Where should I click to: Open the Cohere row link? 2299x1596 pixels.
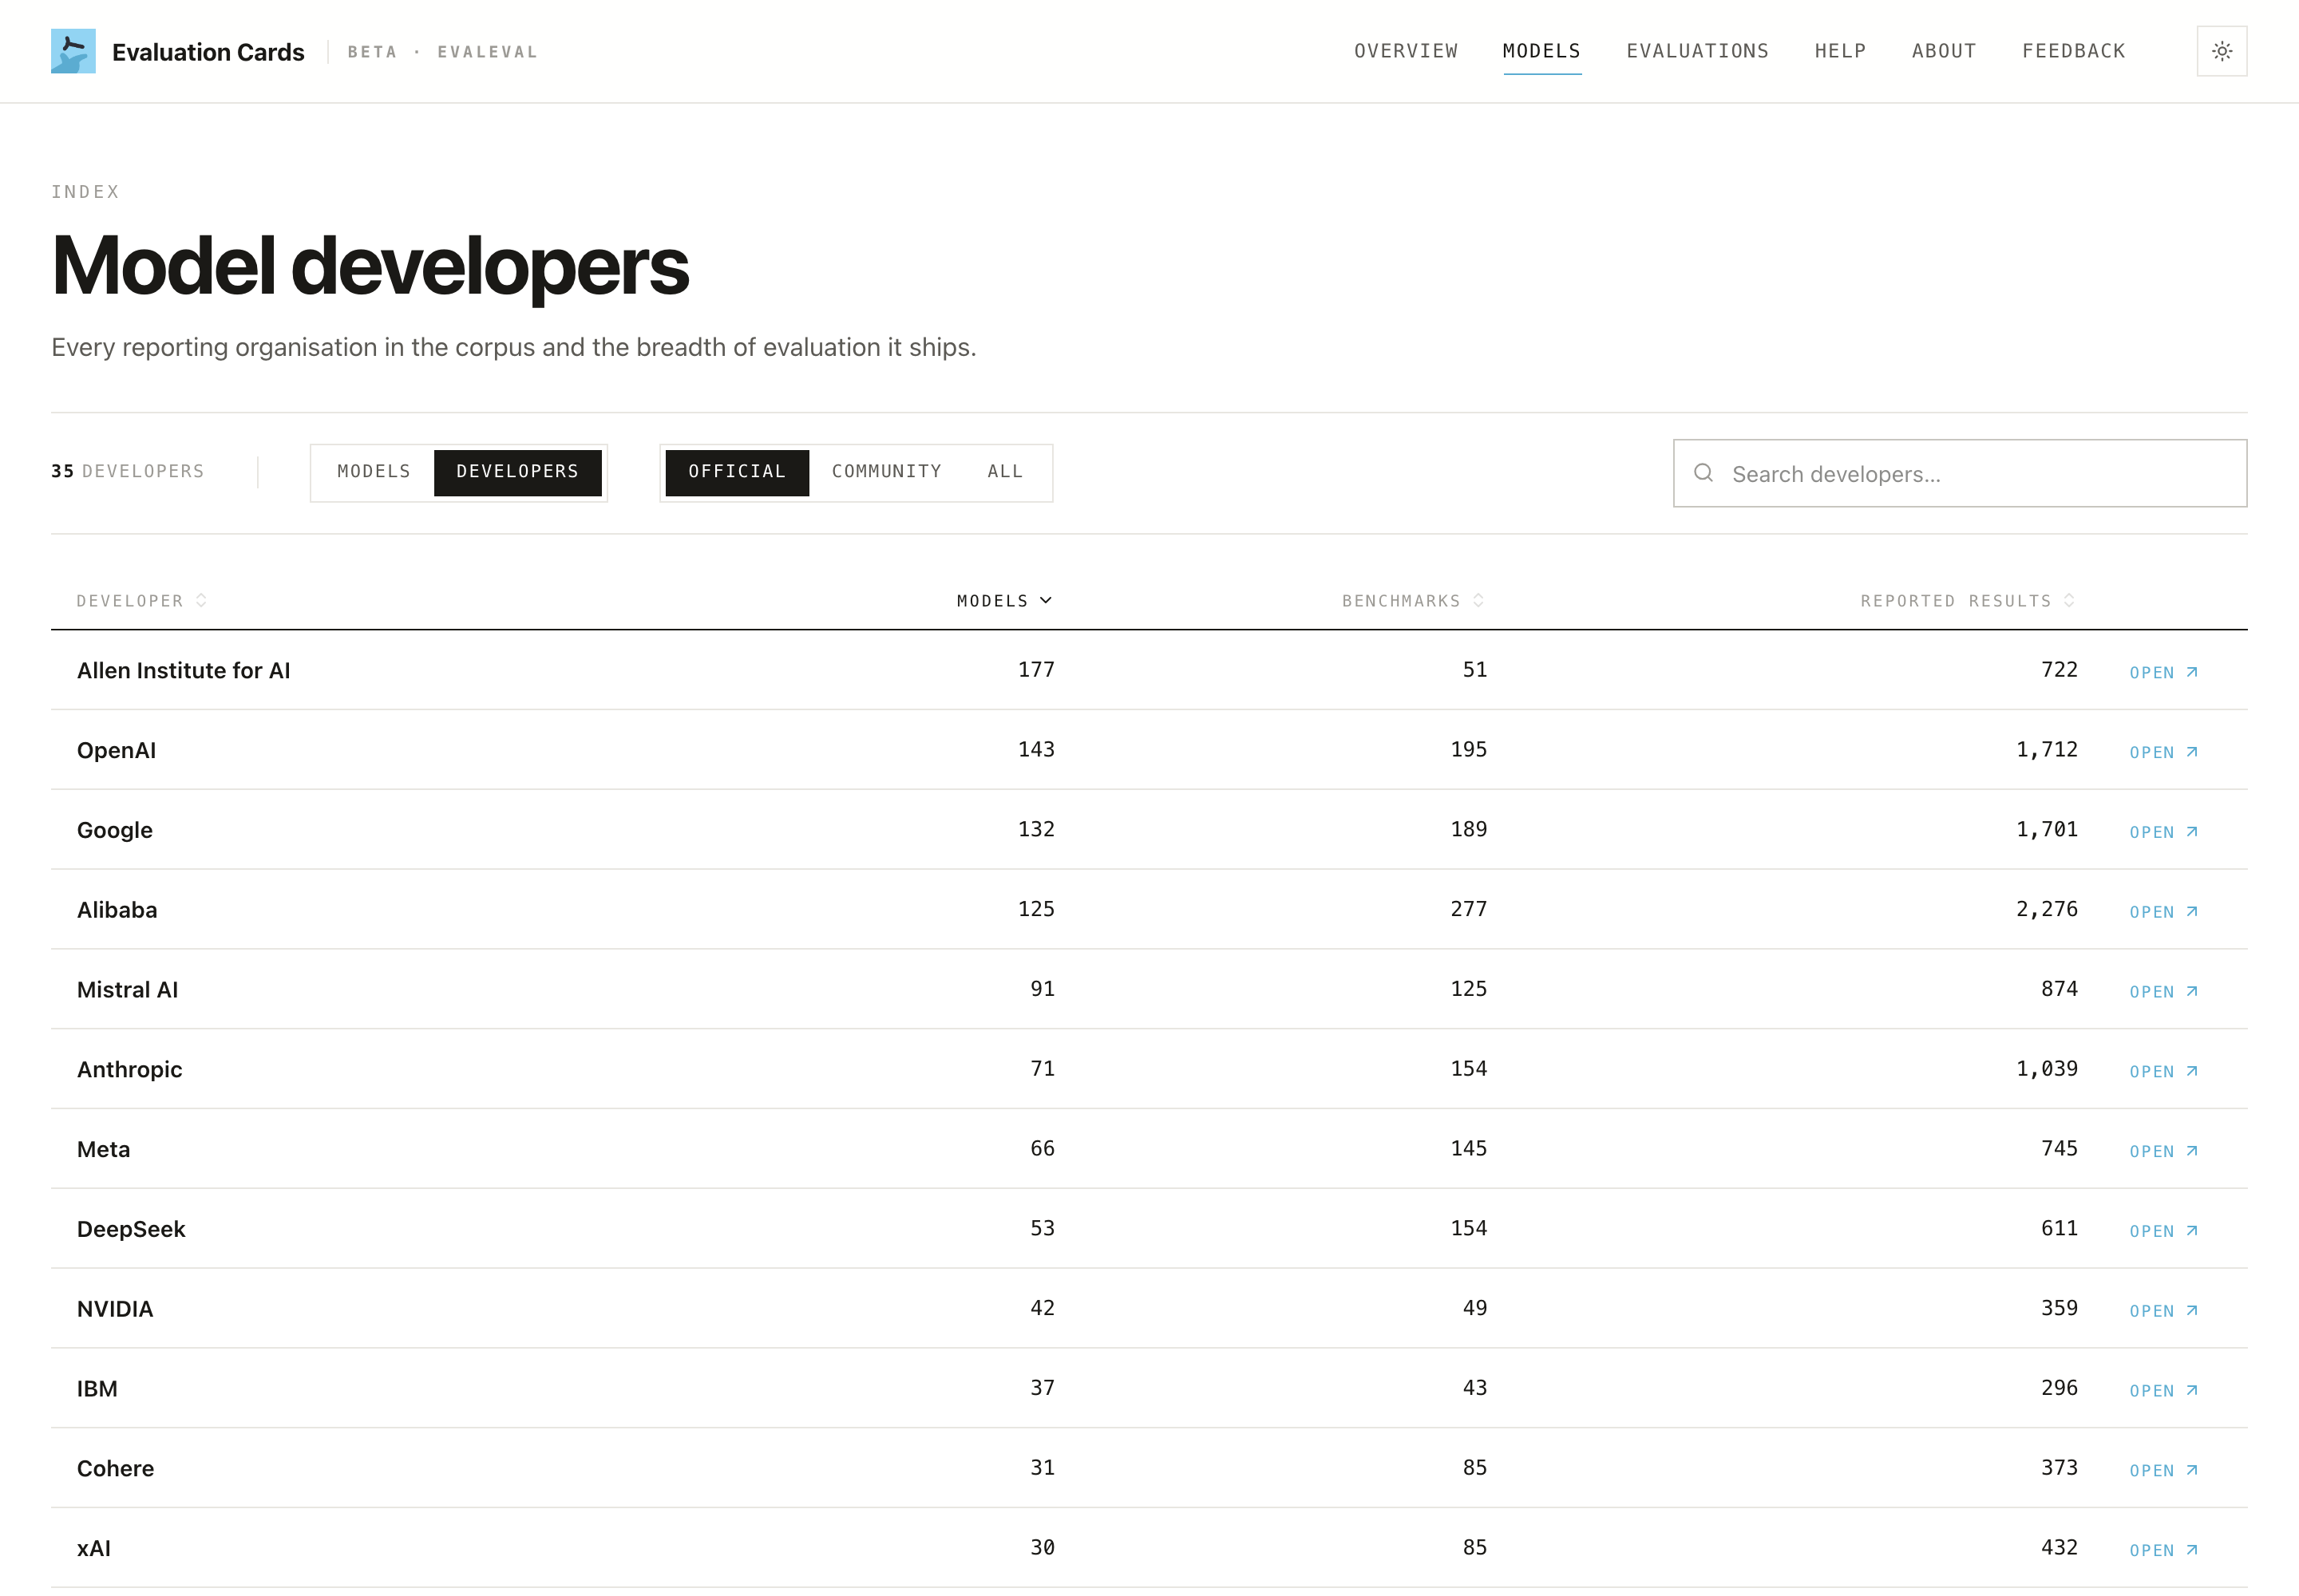pyautogui.click(x=2163, y=1470)
